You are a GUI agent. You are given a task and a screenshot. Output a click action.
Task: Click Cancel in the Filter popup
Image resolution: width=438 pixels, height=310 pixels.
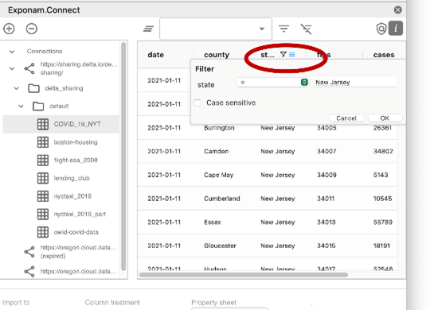pyautogui.click(x=346, y=118)
